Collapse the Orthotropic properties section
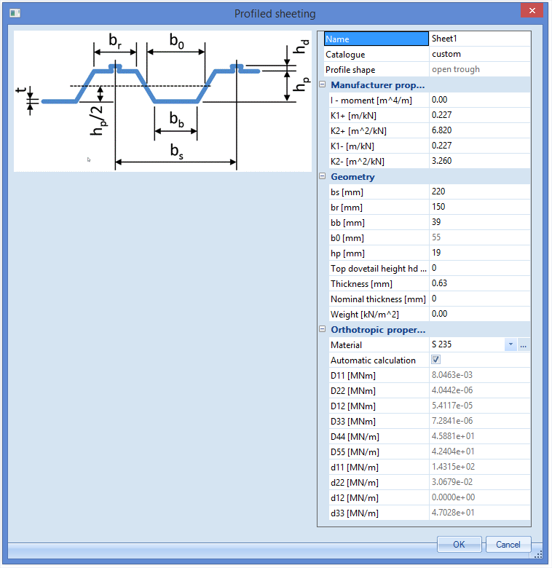This screenshot has height=568, width=552. [x=323, y=329]
